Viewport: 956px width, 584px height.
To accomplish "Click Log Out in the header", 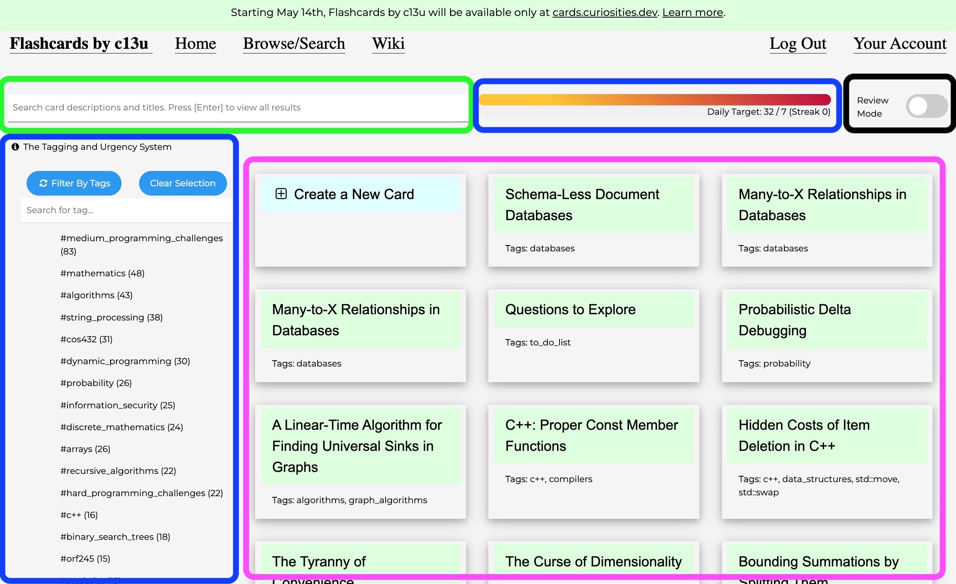I will tap(798, 43).
